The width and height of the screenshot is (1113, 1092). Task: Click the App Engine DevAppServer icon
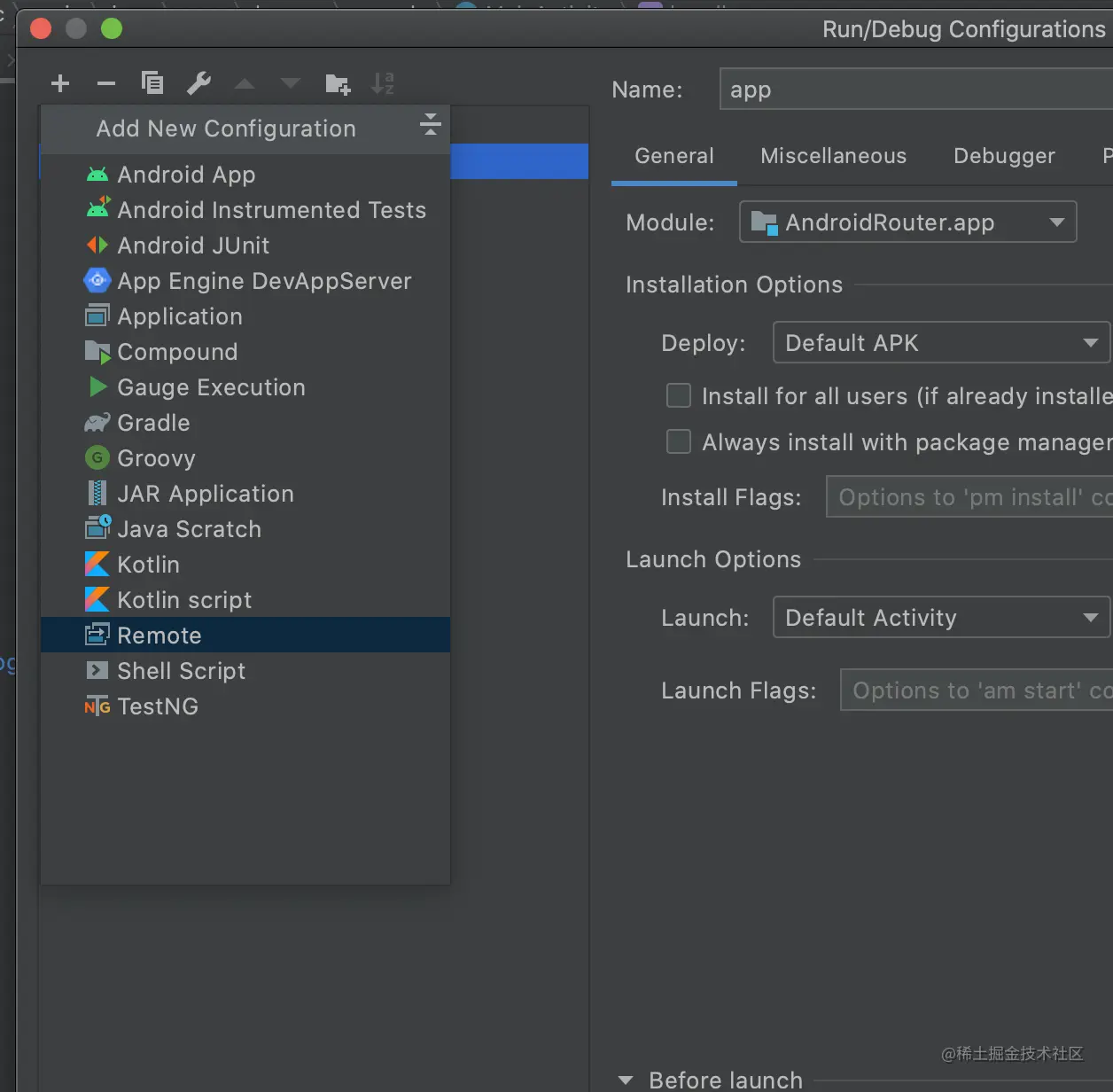click(x=97, y=280)
